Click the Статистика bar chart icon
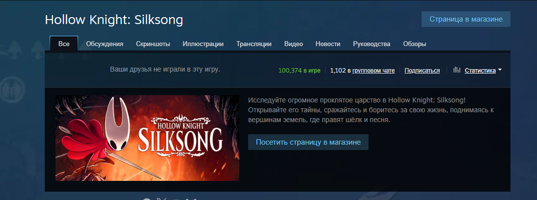The width and height of the screenshot is (537, 200). coord(456,70)
